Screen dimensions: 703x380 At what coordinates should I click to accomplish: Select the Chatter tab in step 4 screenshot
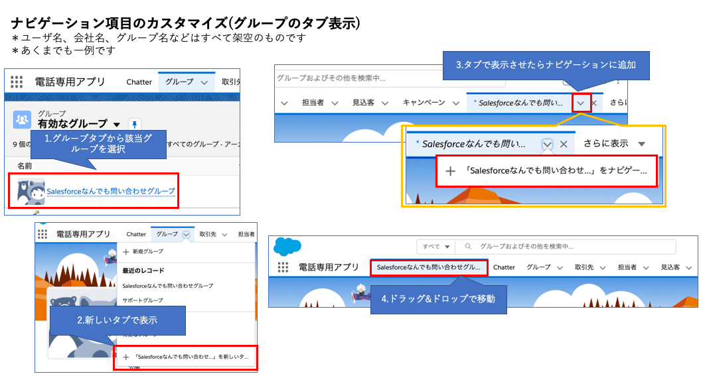[x=504, y=267]
